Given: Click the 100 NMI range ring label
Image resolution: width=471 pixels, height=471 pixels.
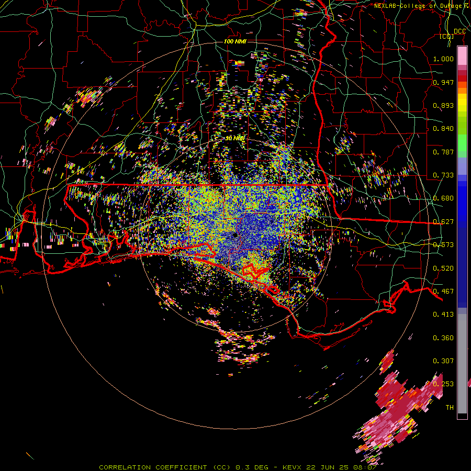Looking at the screenshot, I should pyautogui.click(x=235, y=41).
